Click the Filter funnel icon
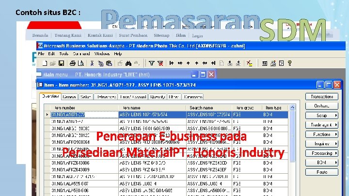Viewport: 349px width, 196px height. pos(152,63)
